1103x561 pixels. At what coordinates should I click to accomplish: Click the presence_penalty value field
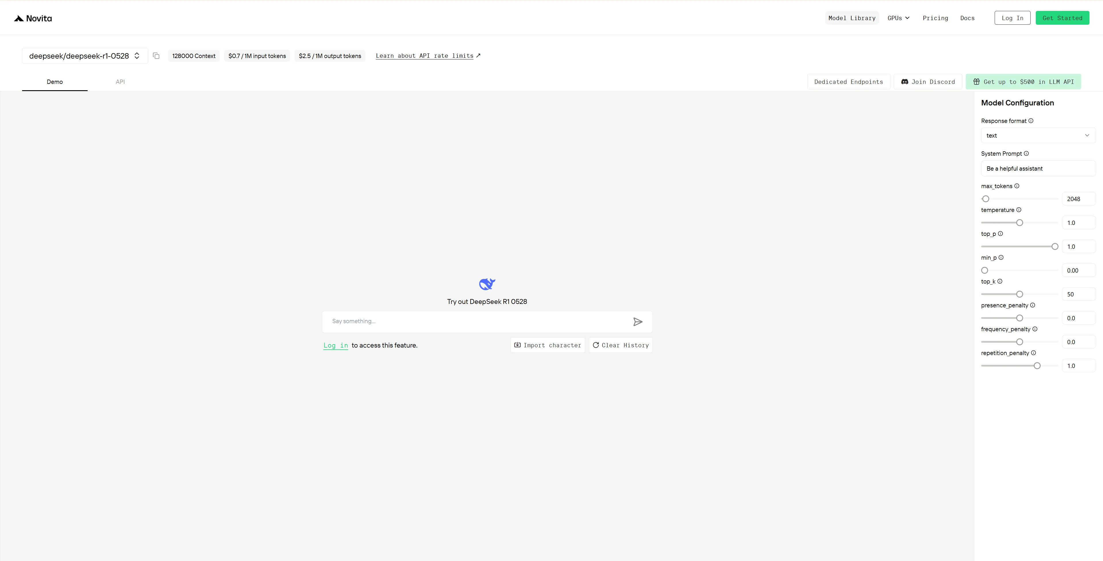1079,318
